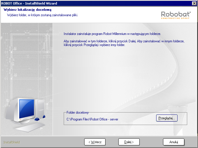The image size is (198, 148).
Task: Continue with the Dalej button
Action: 129,142
